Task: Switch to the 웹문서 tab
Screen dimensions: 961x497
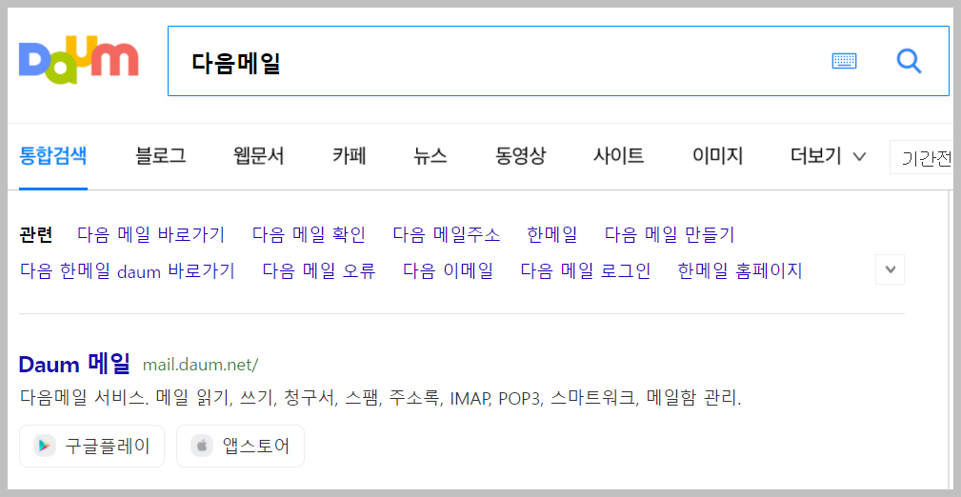Action: [x=259, y=156]
